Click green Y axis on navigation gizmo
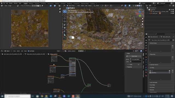This screenshot has width=175, height=98. (x=140, y=16)
